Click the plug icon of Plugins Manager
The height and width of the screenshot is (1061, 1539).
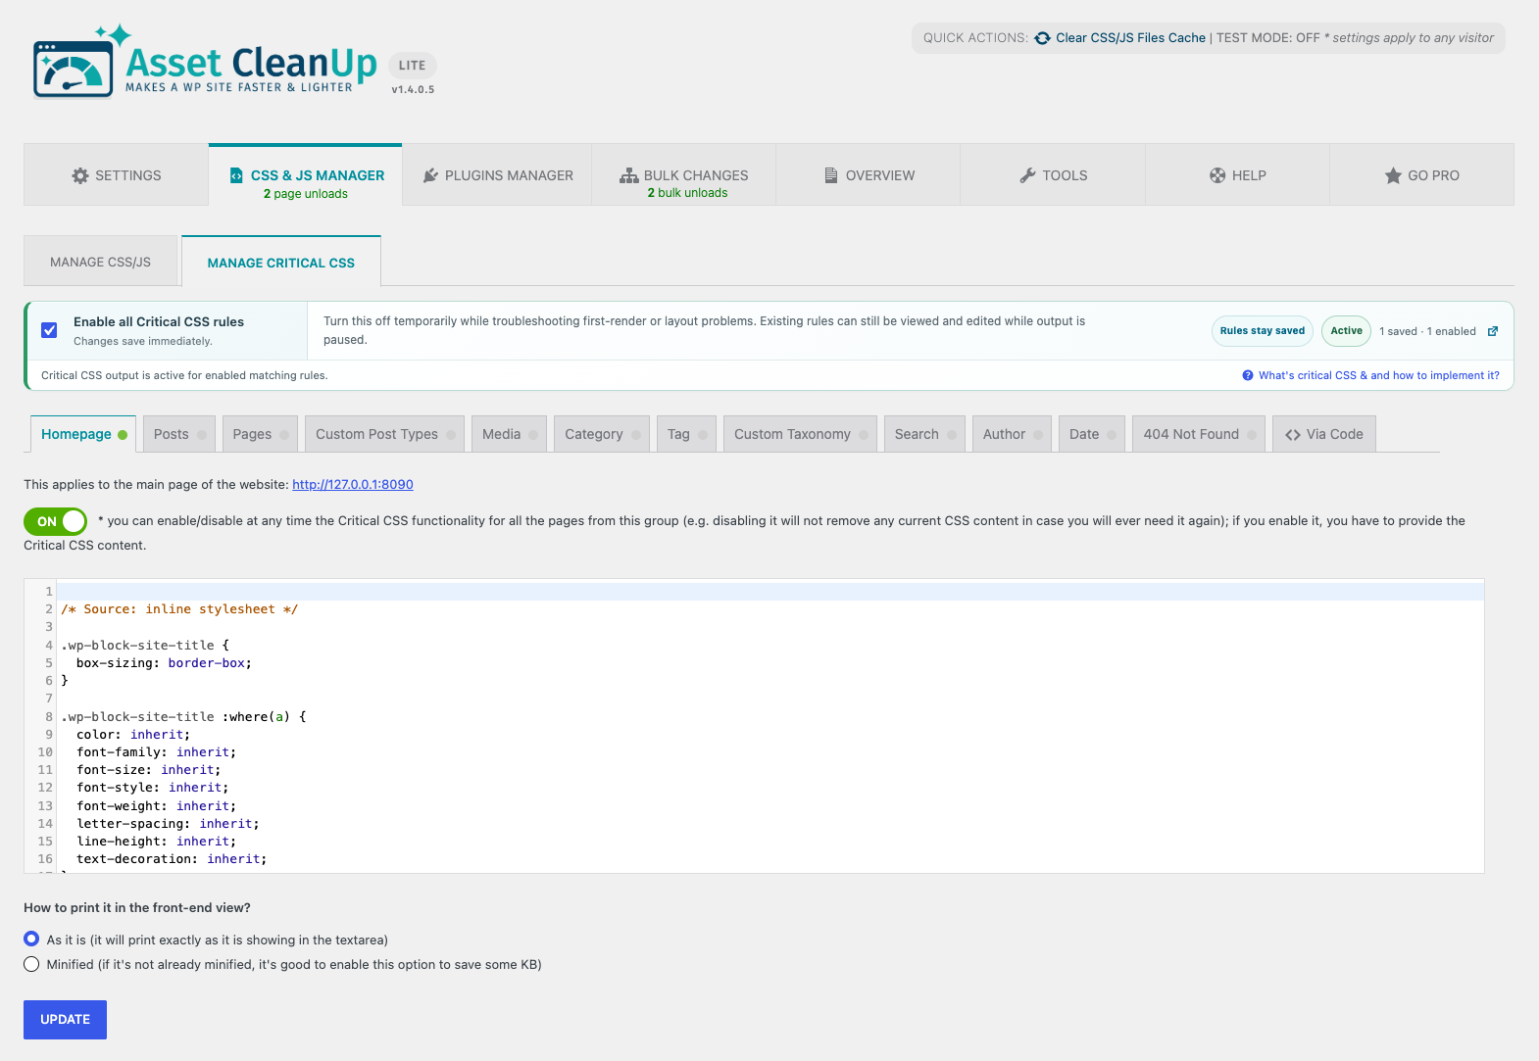430,175
